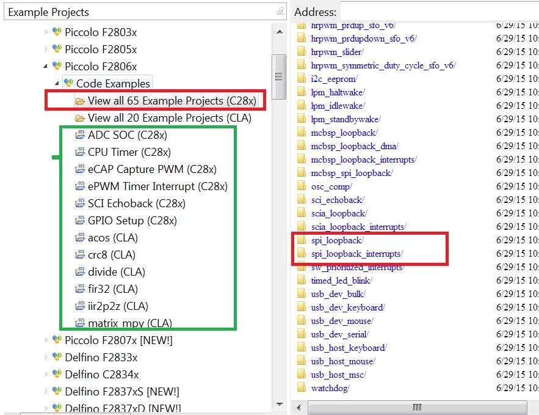Image resolution: width=539 pixels, height=415 pixels.
Task: Open the usb_host_msc/ folder link
Action: [x=339, y=375]
